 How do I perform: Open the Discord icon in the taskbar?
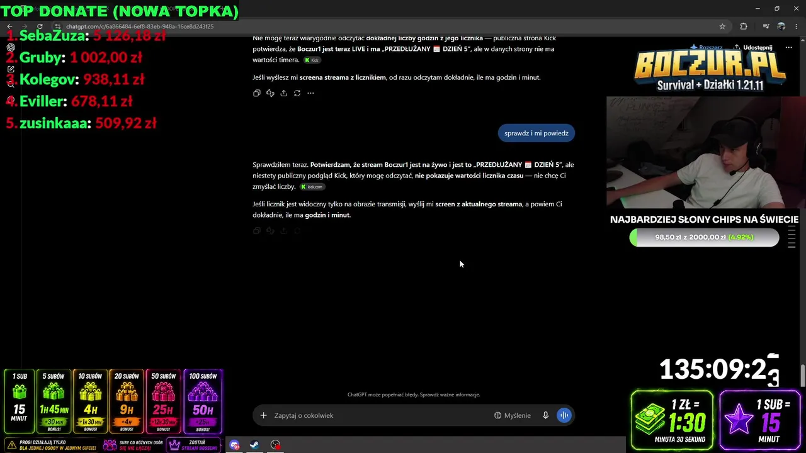234,445
